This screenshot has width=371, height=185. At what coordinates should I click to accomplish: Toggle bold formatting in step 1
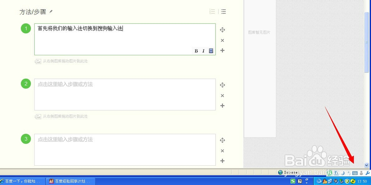coord(196,51)
